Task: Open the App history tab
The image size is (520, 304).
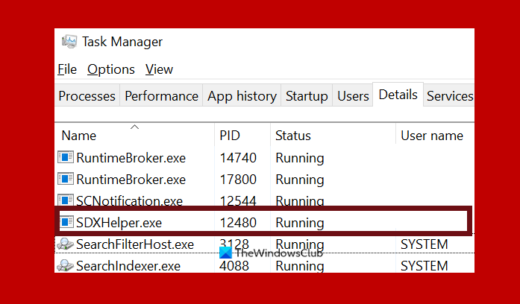Action: tap(241, 96)
